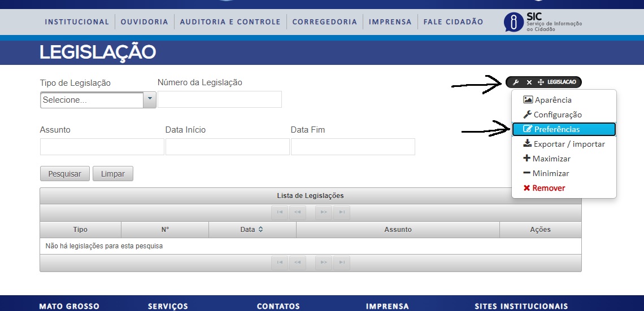644x311 pixels.
Task: Click the move arrows icon beside LEGISLACAO
Action: [x=541, y=82]
